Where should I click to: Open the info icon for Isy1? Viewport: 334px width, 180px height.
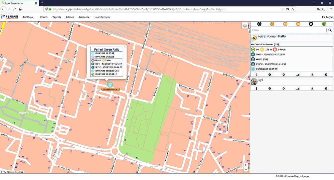[x=256, y=89]
